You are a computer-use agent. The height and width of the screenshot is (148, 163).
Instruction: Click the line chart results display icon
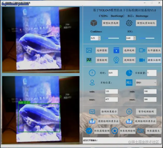(92, 112)
